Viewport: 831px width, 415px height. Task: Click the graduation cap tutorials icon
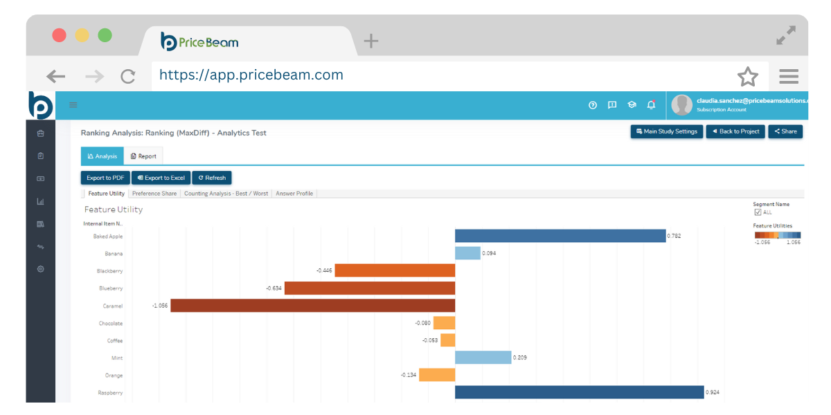click(x=632, y=105)
